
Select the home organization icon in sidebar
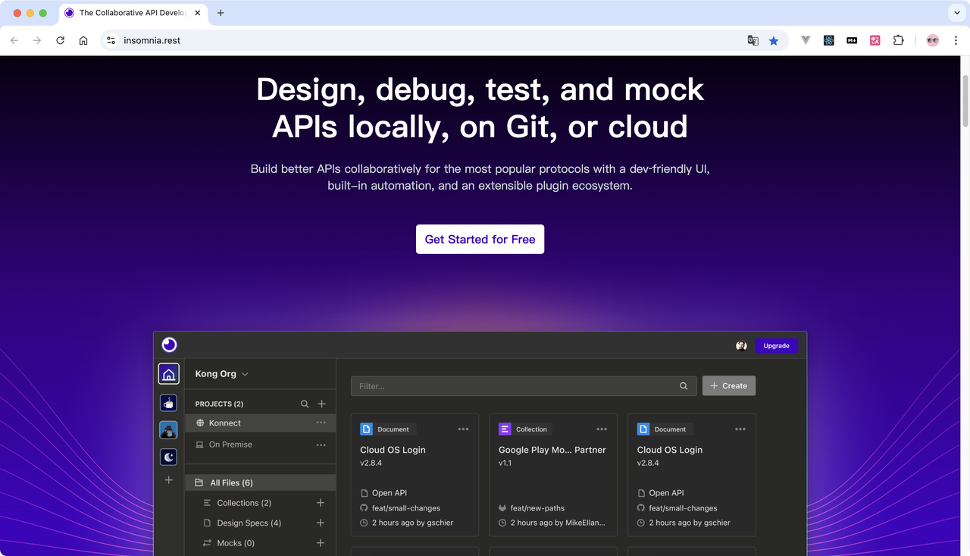[x=168, y=374]
